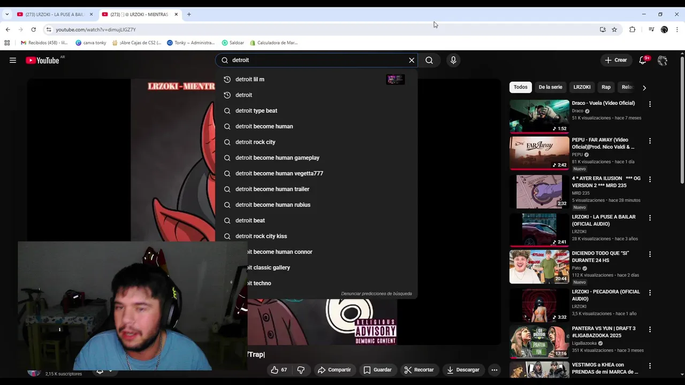The height and width of the screenshot is (385, 685).
Task: Open options for "VESTIMOS A KHEA" video
Action: [650, 366]
